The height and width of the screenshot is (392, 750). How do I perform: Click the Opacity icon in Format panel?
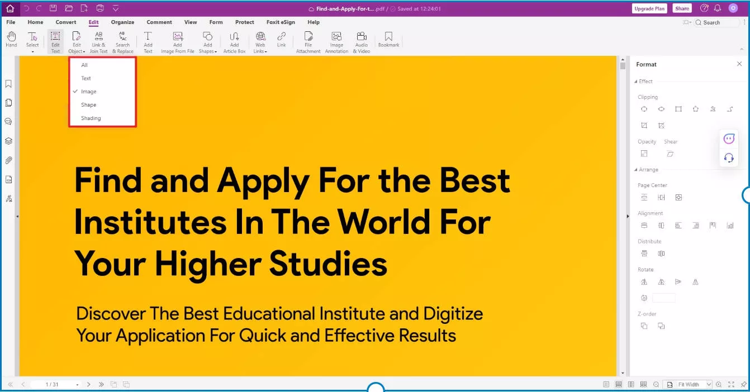(x=644, y=154)
